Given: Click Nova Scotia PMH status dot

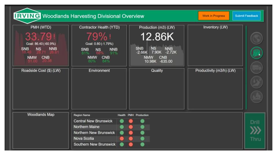Looking at the screenshot, I should [131, 139].
